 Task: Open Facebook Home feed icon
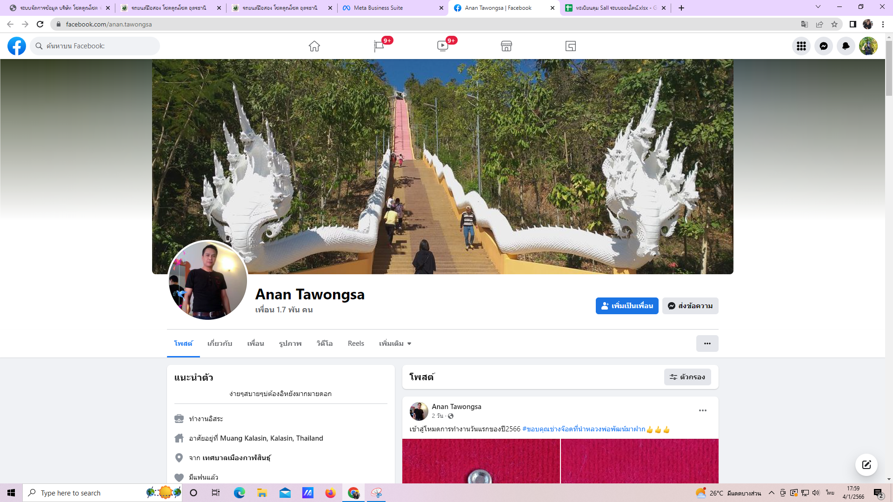pyautogui.click(x=314, y=46)
